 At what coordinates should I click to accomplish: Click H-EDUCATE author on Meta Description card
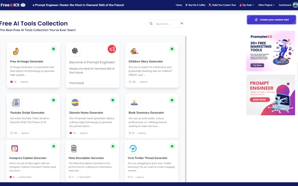pyautogui.click(x=84, y=177)
